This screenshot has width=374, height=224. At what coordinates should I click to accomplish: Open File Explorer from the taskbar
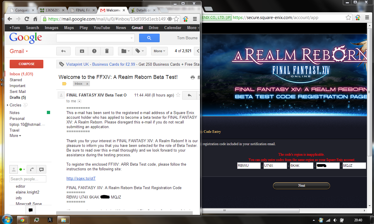pyautogui.click(x=63, y=220)
